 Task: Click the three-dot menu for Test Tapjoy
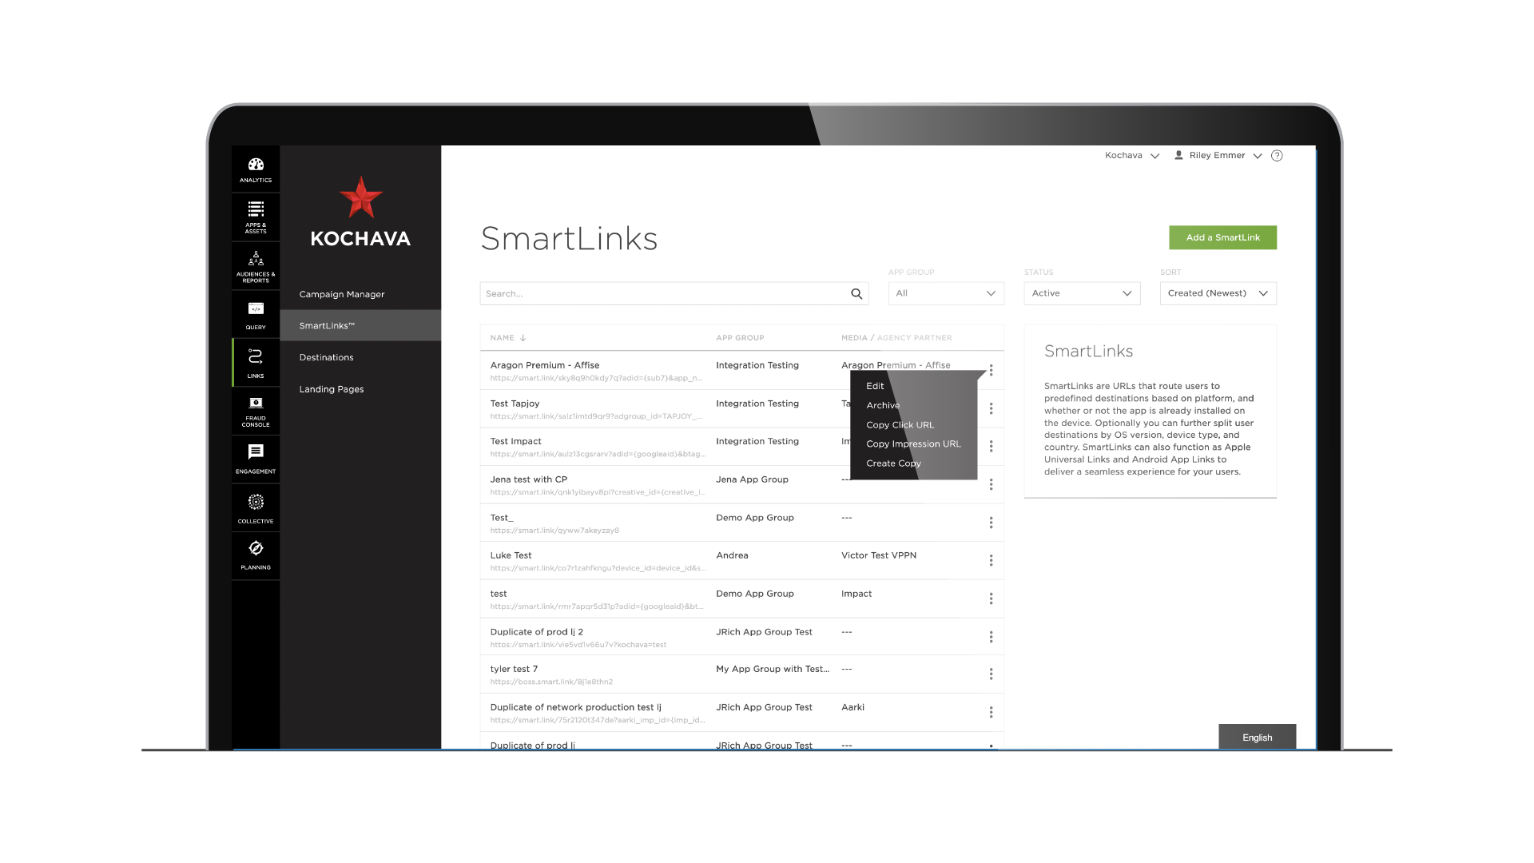[x=992, y=409]
